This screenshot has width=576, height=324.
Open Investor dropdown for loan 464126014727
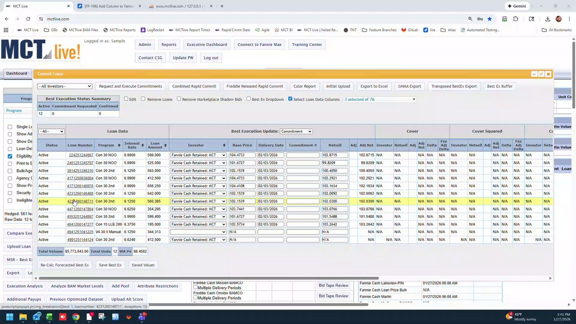click(198, 224)
